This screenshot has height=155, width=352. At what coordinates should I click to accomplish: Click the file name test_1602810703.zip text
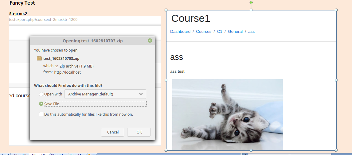[61, 59]
